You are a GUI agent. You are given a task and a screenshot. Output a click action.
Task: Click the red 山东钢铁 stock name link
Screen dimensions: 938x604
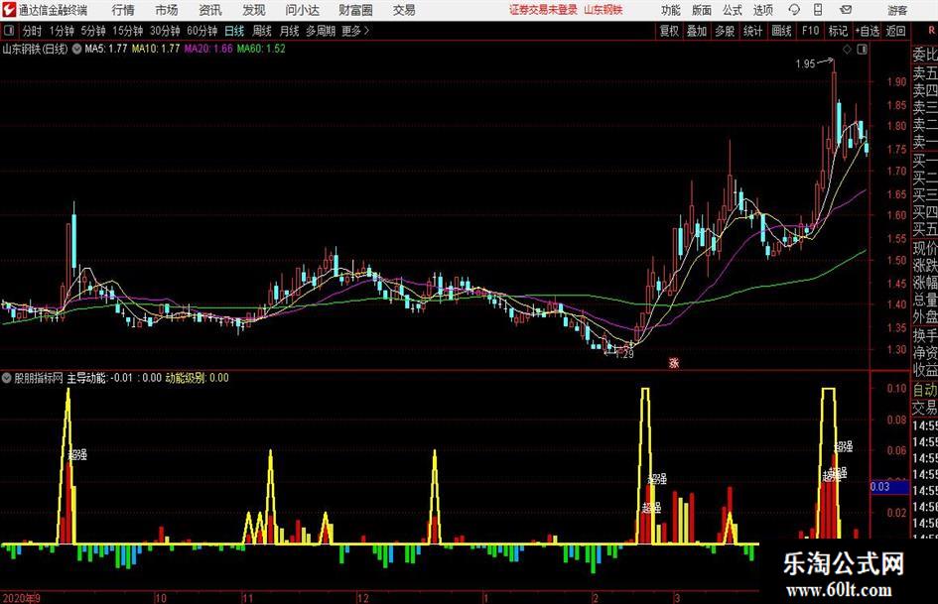point(603,10)
